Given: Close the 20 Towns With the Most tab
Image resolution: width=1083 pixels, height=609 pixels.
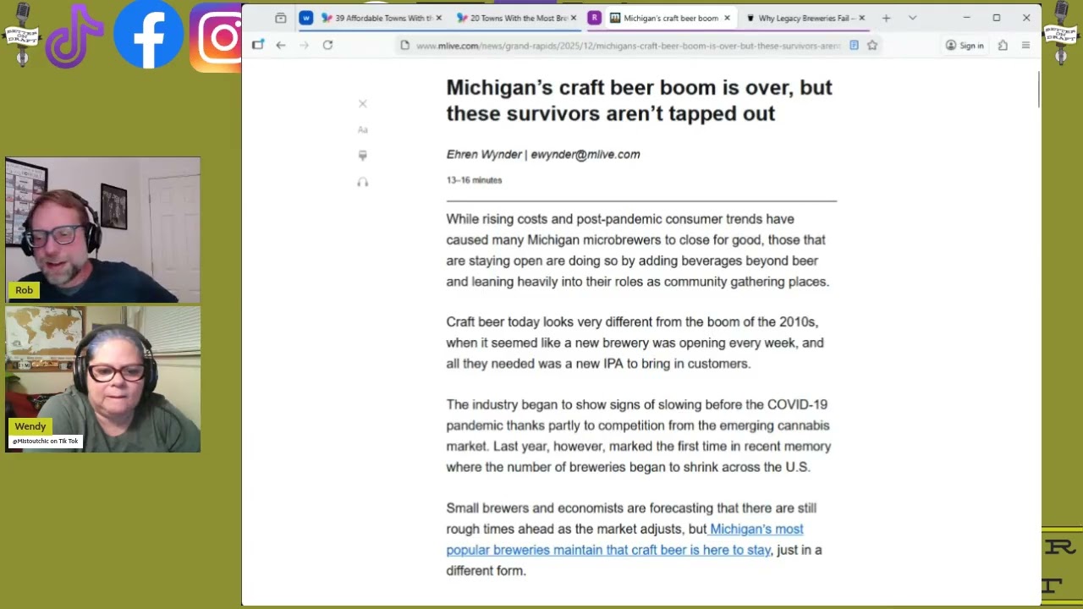Looking at the screenshot, I should tap(574, 18).
